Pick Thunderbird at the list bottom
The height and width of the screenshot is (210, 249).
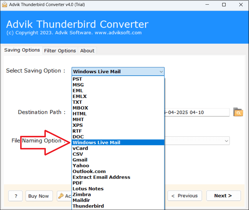(118, 206)
